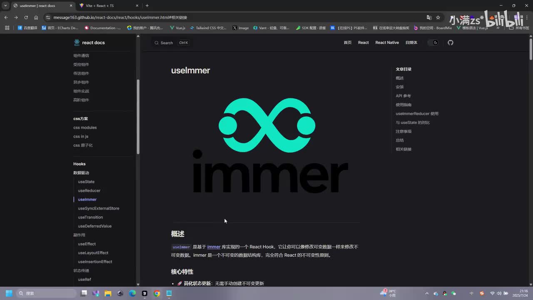Open the Windows Start menu
Viewport: 533px width, 300px height.
pyautogui.click(x=9, y=293)
